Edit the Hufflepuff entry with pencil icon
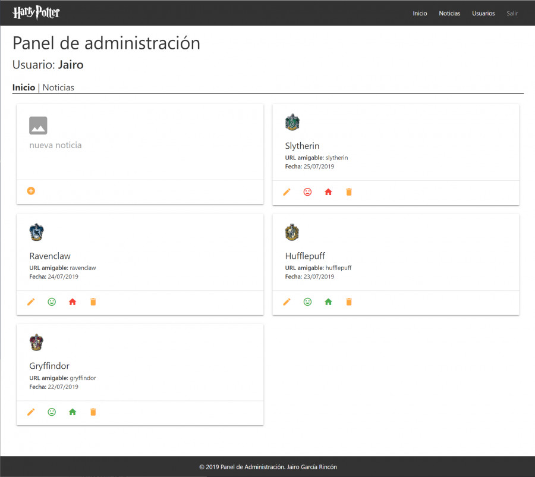This screenshot has height=477, width=535. (287, 302)
